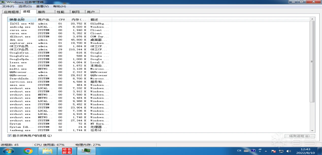This screenshot has width=322, height=155.
Task: Select the System Idl... process row
Action: coord(60,127)
